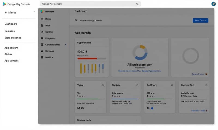The image size is (218, 130).
Task: Open the user account avatar
Action: tap(213, 4)
